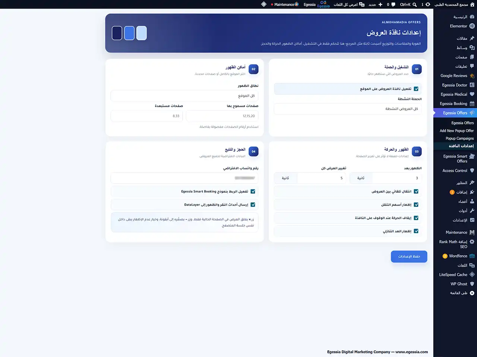The height and width of the screenshot is (357, 477).
Task: Click the search magnifier icon in admin bar
Action: 415,4
